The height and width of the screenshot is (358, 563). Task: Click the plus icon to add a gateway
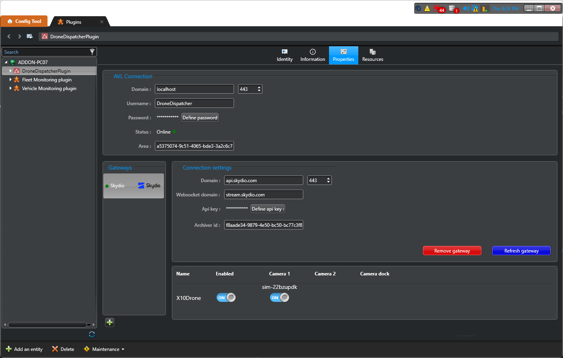tap(110, 322)
